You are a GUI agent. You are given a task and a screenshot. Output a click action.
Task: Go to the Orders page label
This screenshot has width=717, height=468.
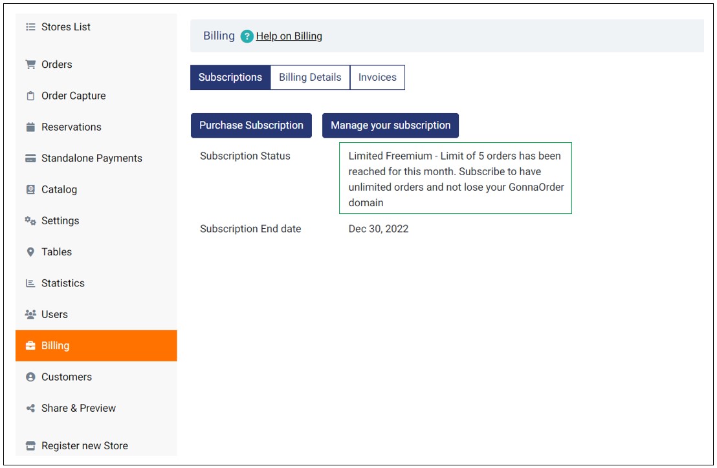57,65
